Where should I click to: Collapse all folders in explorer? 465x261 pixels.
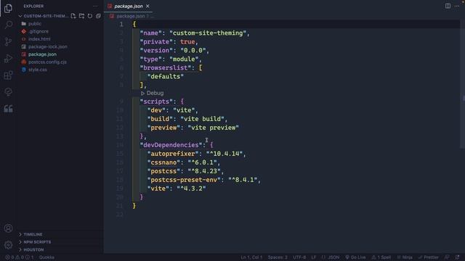tap(98, 16)
